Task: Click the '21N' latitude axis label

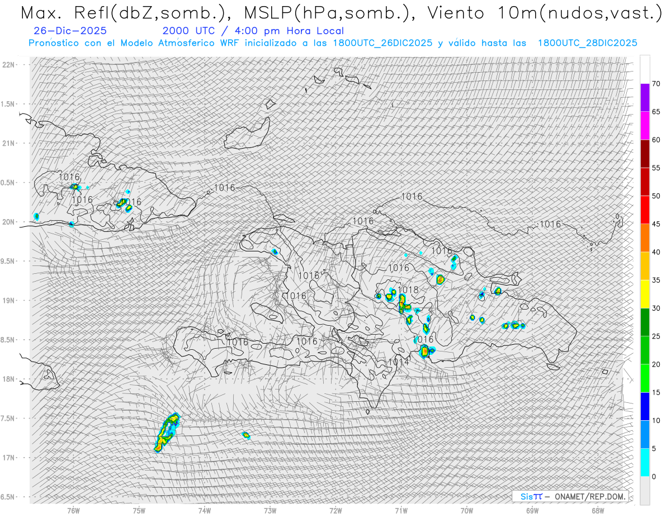Action: pyautogui.click(x=8, y=143)
